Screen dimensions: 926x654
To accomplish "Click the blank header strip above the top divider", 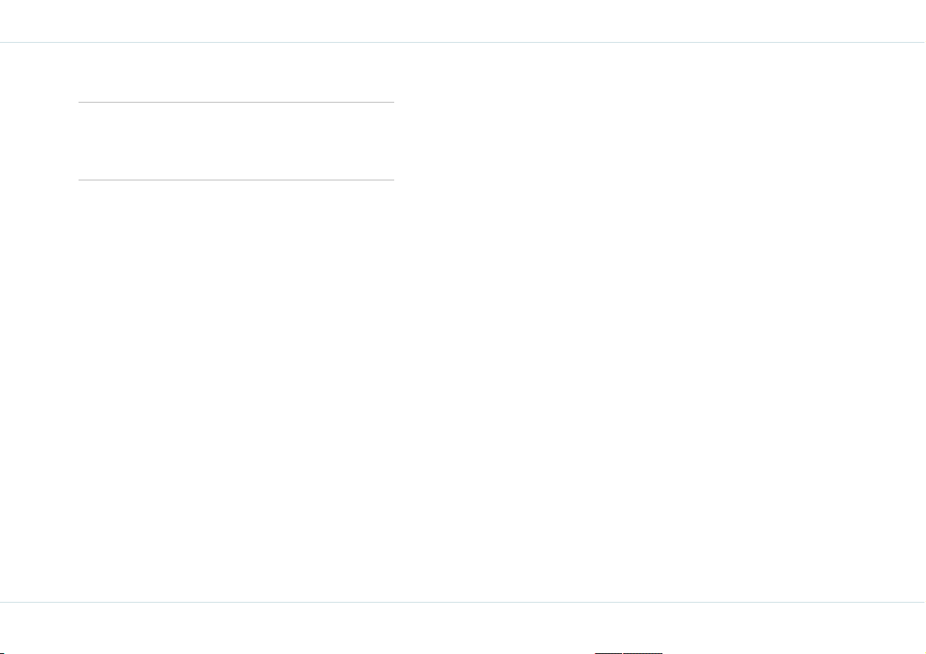I will pyautogui.click(x=463, y=21).
